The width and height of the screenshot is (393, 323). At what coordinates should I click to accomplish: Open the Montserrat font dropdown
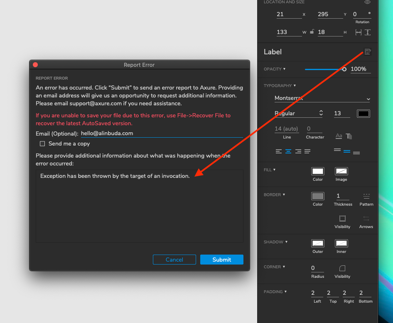[x=322, y=99]
